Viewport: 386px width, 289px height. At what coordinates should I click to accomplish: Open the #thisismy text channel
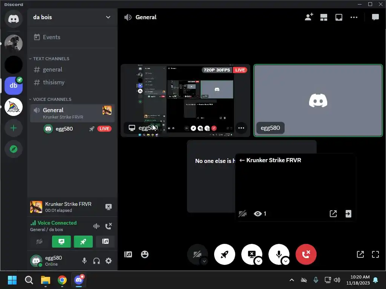[x=72, y=82]
